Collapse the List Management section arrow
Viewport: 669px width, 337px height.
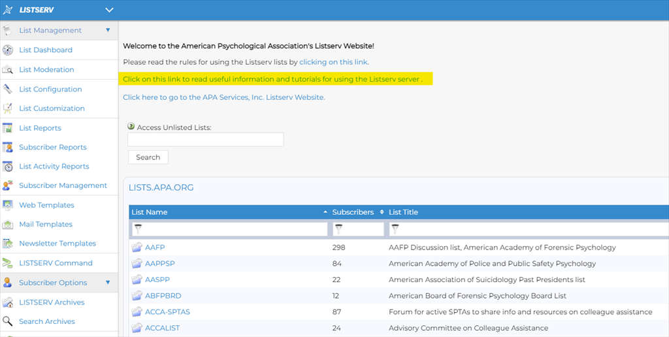click(x=108, y=30)
